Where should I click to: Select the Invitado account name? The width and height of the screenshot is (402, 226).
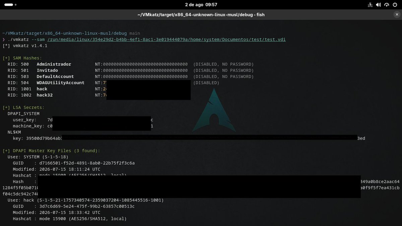click(47, 70)
